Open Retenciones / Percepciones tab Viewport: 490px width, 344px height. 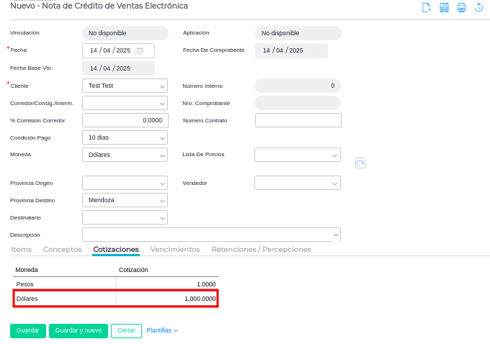coord(261,249)
